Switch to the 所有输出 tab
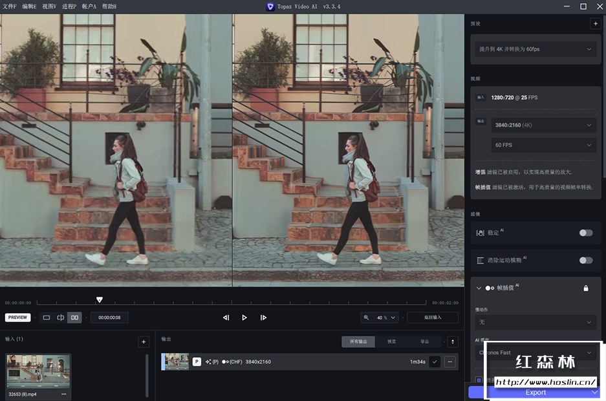 point(358,341)
